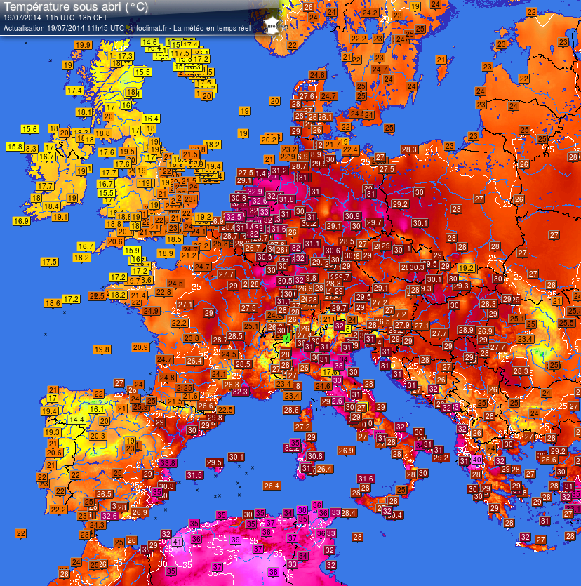Image resolution: width=581 pixels, height=586 pixels.
Task: Select the 31.2 station label
Action: click(279, 171)
